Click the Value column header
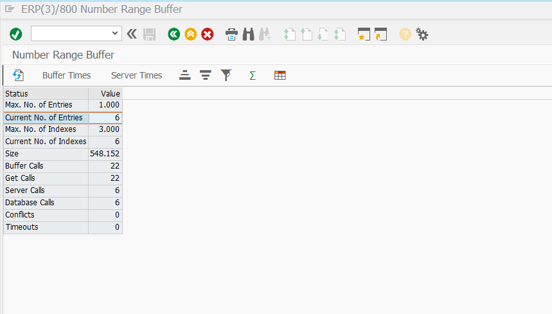The width and height of the screenshot is (552, 314). click(x=105, y=94)
